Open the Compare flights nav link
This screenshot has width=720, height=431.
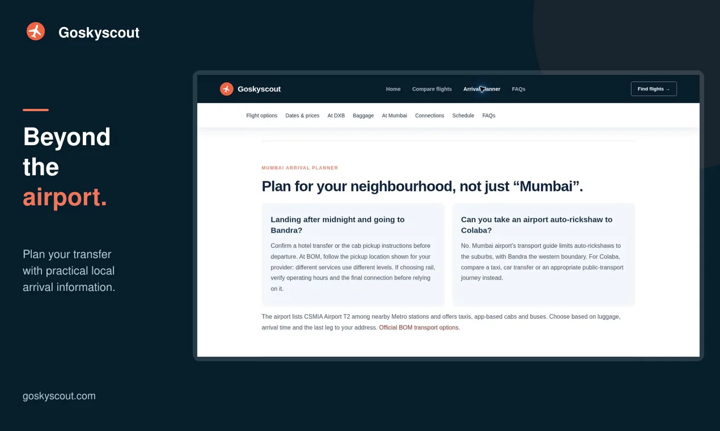point(432,89)
